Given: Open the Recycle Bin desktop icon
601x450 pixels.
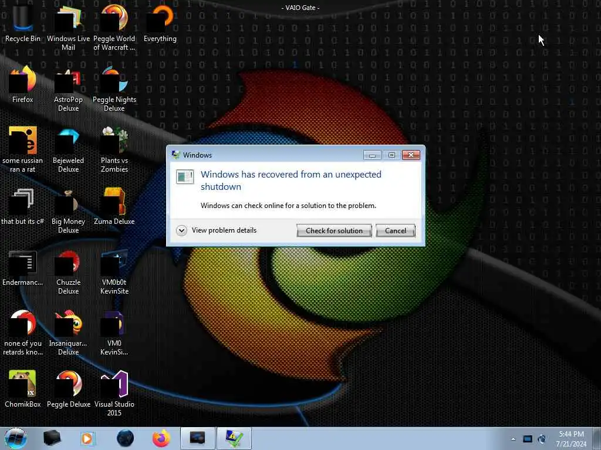Looking at the screenshot, I should (x=23, y=22).
